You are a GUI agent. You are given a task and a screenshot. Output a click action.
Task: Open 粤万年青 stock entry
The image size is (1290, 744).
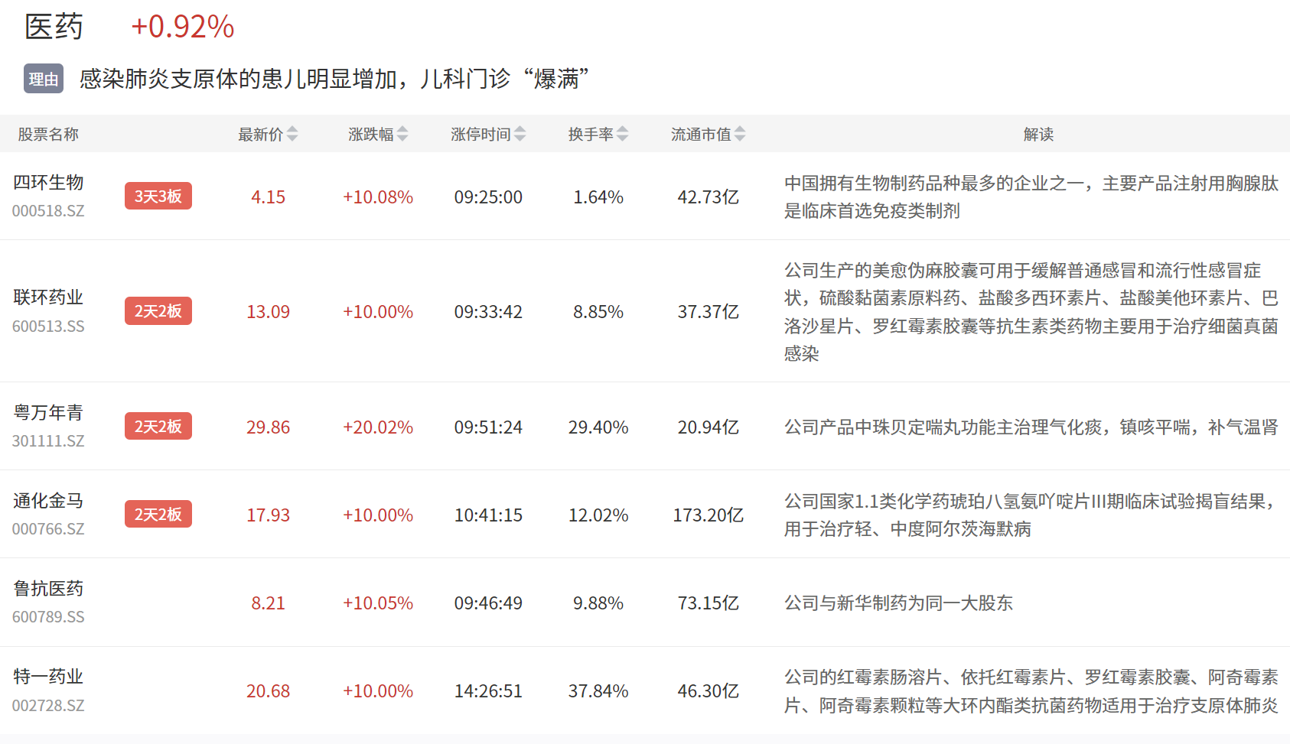(48, 413)
